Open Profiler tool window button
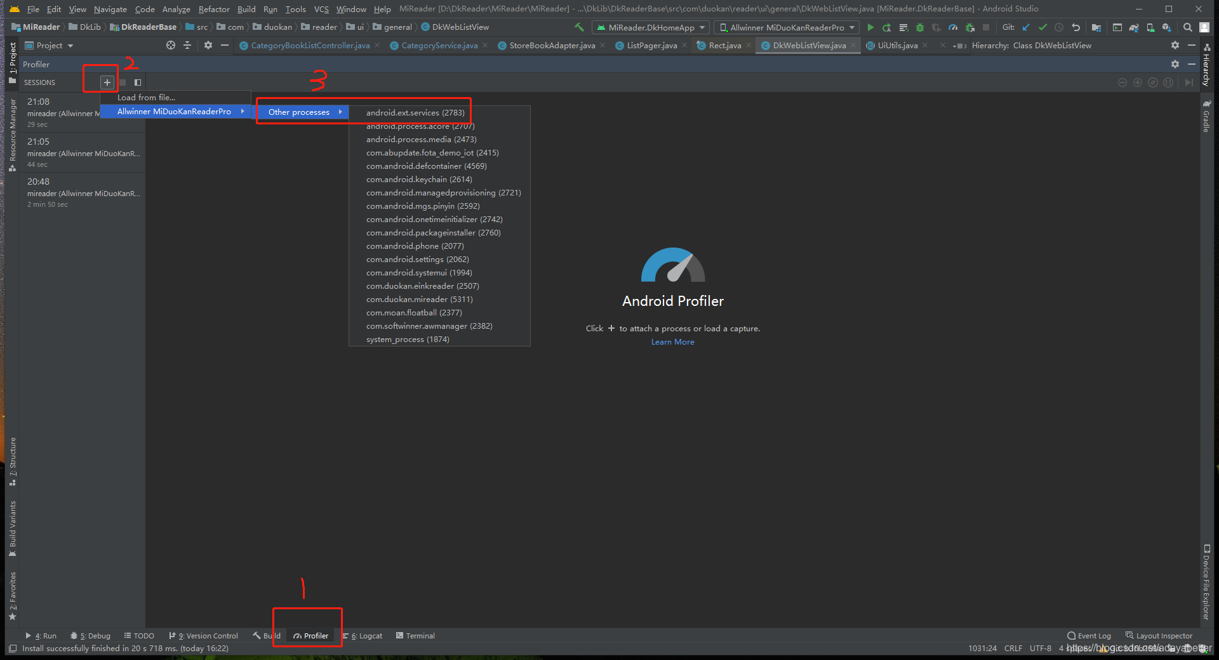 (x=310, y=636)
